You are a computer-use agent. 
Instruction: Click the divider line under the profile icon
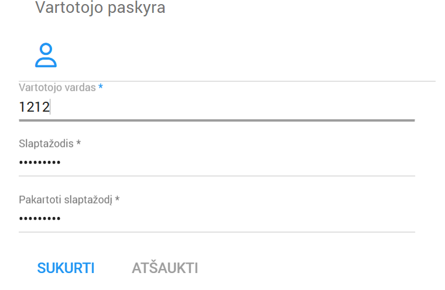point(227,81)
